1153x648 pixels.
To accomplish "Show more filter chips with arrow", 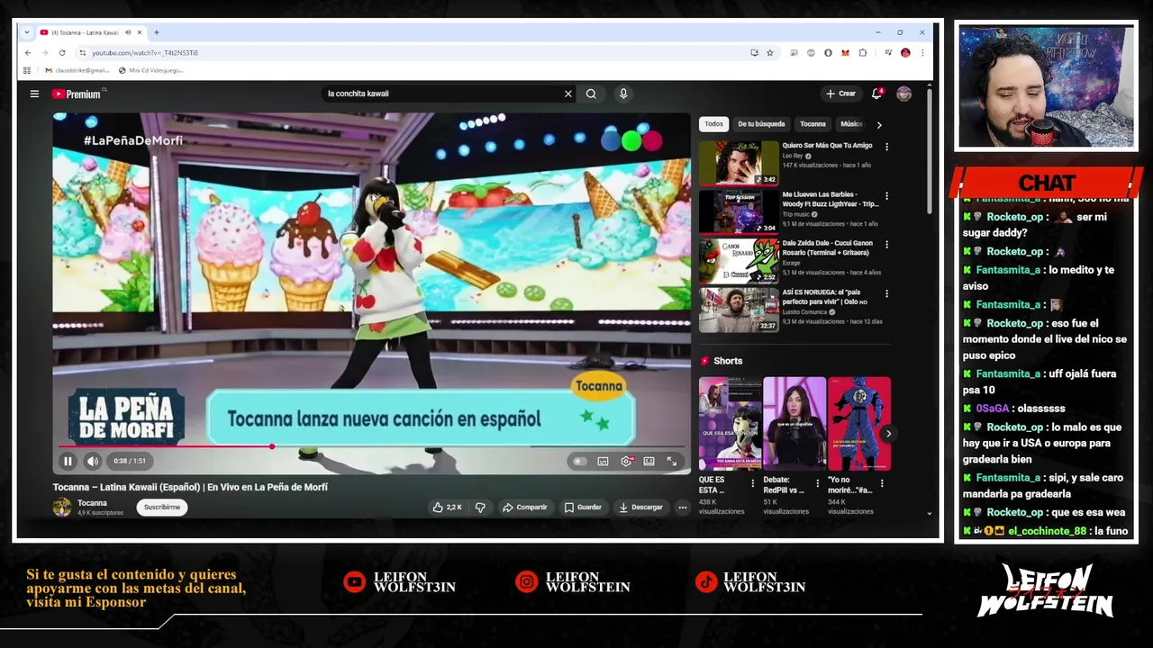I will click(879, 125).
